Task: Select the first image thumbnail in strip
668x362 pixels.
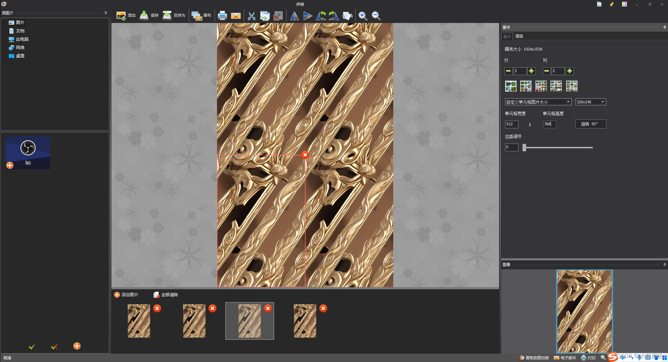Action: point(139,321)
